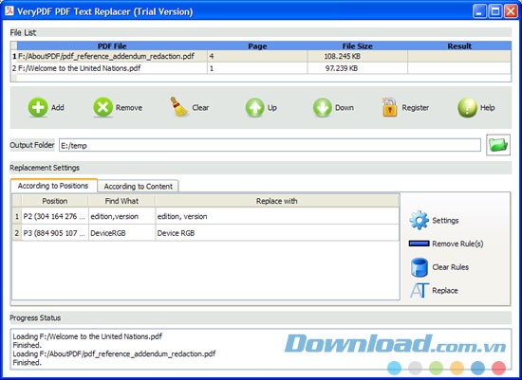
Task: Select rule position P3 (884 905 107
Action: 55,233
